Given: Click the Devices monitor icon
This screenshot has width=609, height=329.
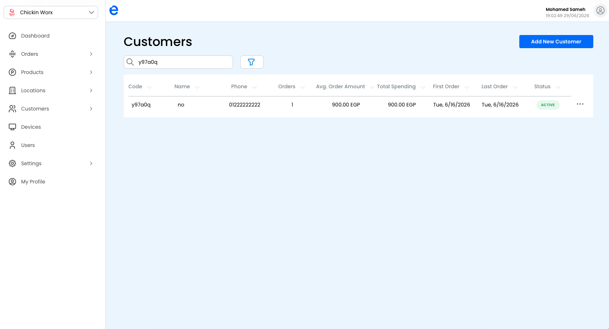Looking at the screenshot, I should tap(12, 127).
